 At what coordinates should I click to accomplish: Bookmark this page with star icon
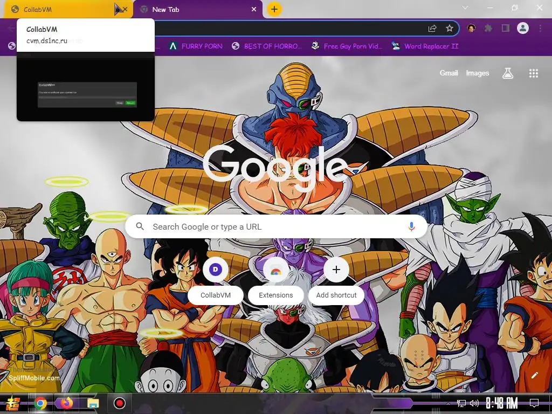pos(449,29)
